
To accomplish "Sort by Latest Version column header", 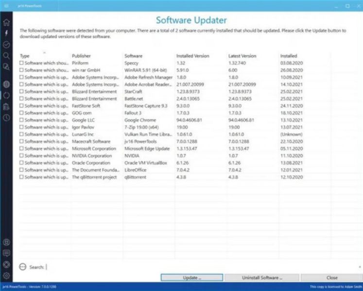I will 242,56.
